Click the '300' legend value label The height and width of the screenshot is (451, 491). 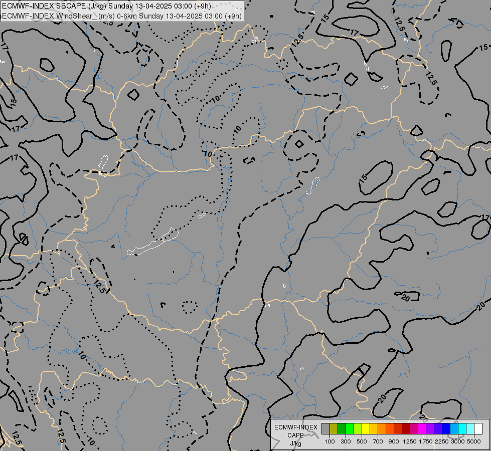pos(346,441)
